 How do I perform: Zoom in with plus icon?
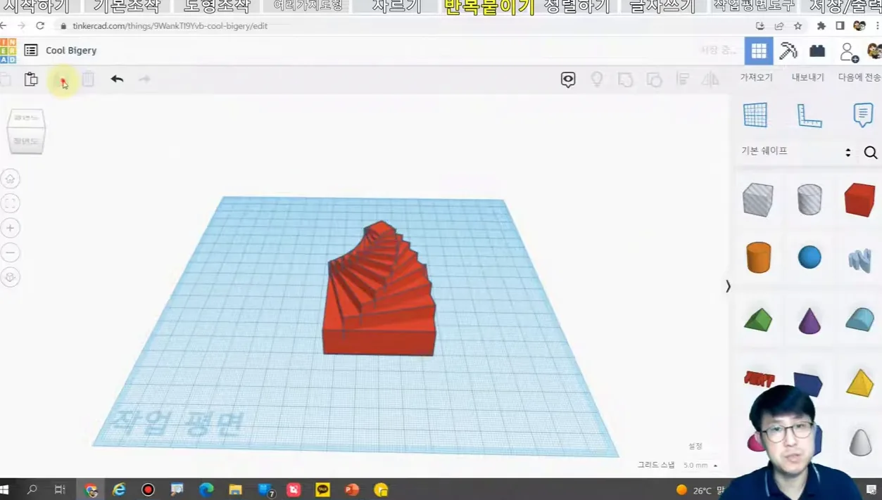(10, 228)
